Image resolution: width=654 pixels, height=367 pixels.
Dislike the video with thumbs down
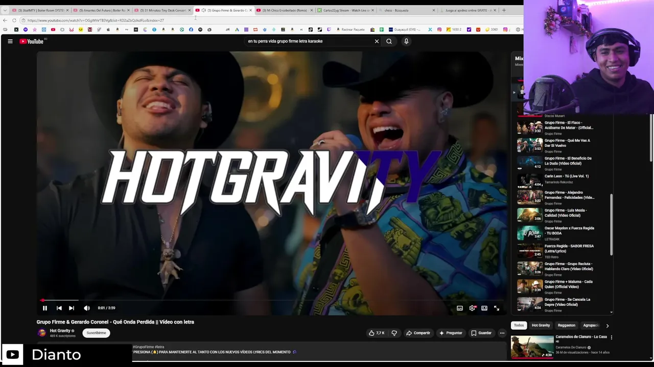coord(394,333)
